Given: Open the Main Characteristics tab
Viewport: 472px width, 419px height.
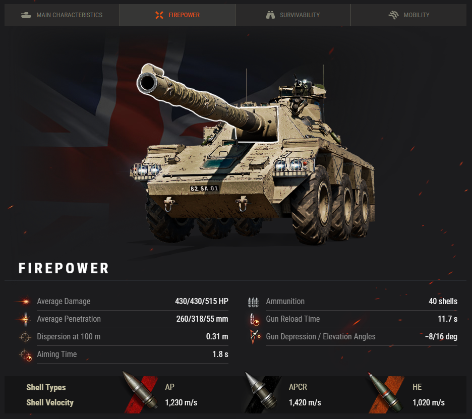Looking at the screenshot, I should (x=62, y=15).
